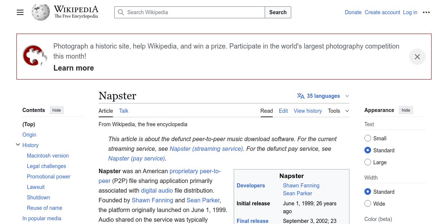The image size is (448, 224).
Task: Click the language translate icon
Action: coord(301,96)
